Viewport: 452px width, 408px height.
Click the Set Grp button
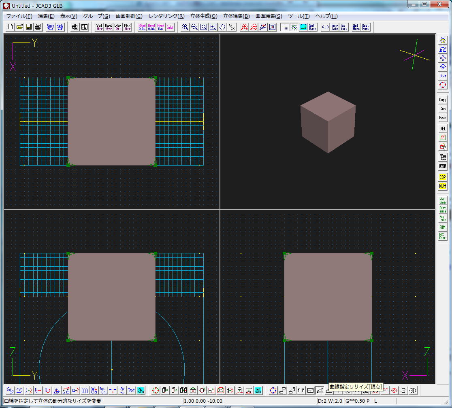[100, 27]
